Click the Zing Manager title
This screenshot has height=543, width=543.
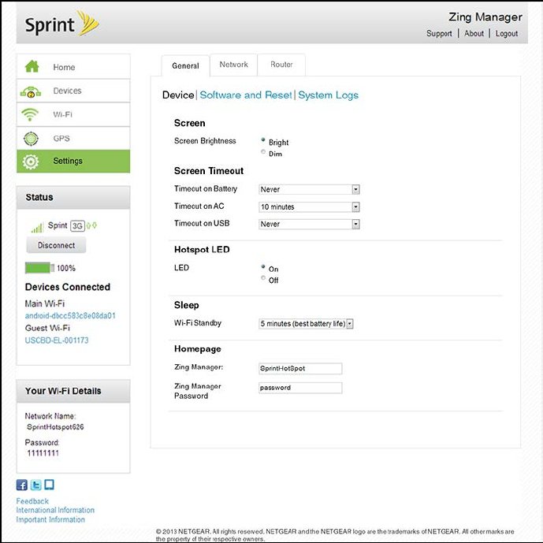pyautogui.click(x=485, y=17)
